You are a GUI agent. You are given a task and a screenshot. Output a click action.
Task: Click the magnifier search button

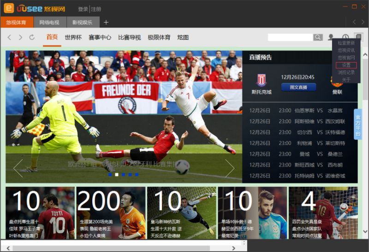coord(318,37)
